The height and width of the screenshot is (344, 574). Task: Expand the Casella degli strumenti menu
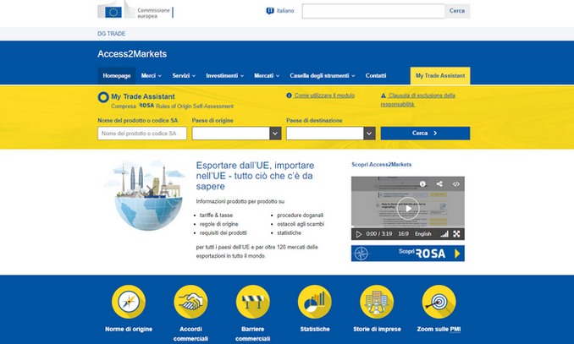click(323, 76)
